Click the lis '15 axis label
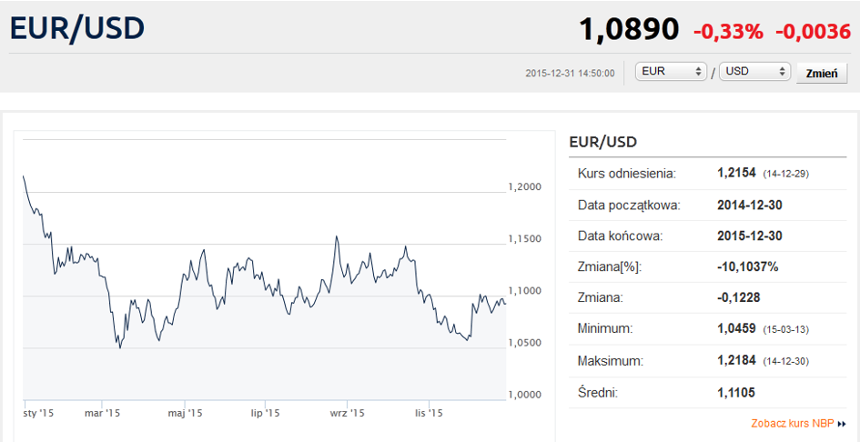860x442 pixels. coord(428,413)
